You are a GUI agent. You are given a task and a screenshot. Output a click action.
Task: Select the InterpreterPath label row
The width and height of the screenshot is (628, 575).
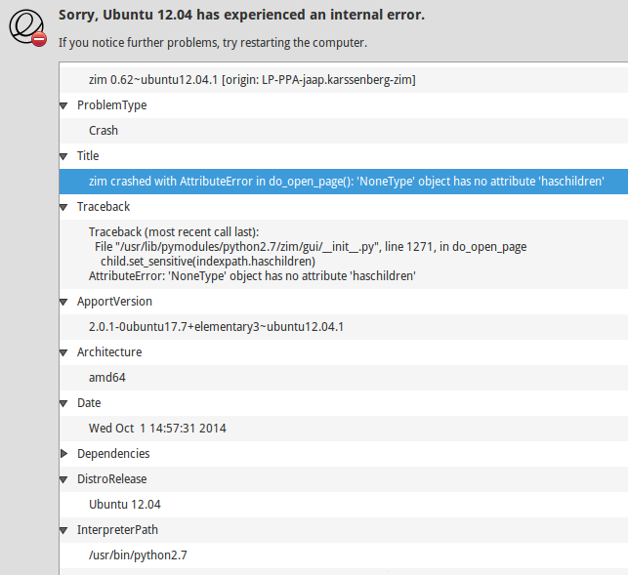(x=344, y=530)
